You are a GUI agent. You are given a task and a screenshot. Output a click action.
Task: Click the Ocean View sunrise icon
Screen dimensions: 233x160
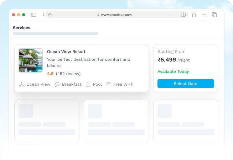pos(21,84)
